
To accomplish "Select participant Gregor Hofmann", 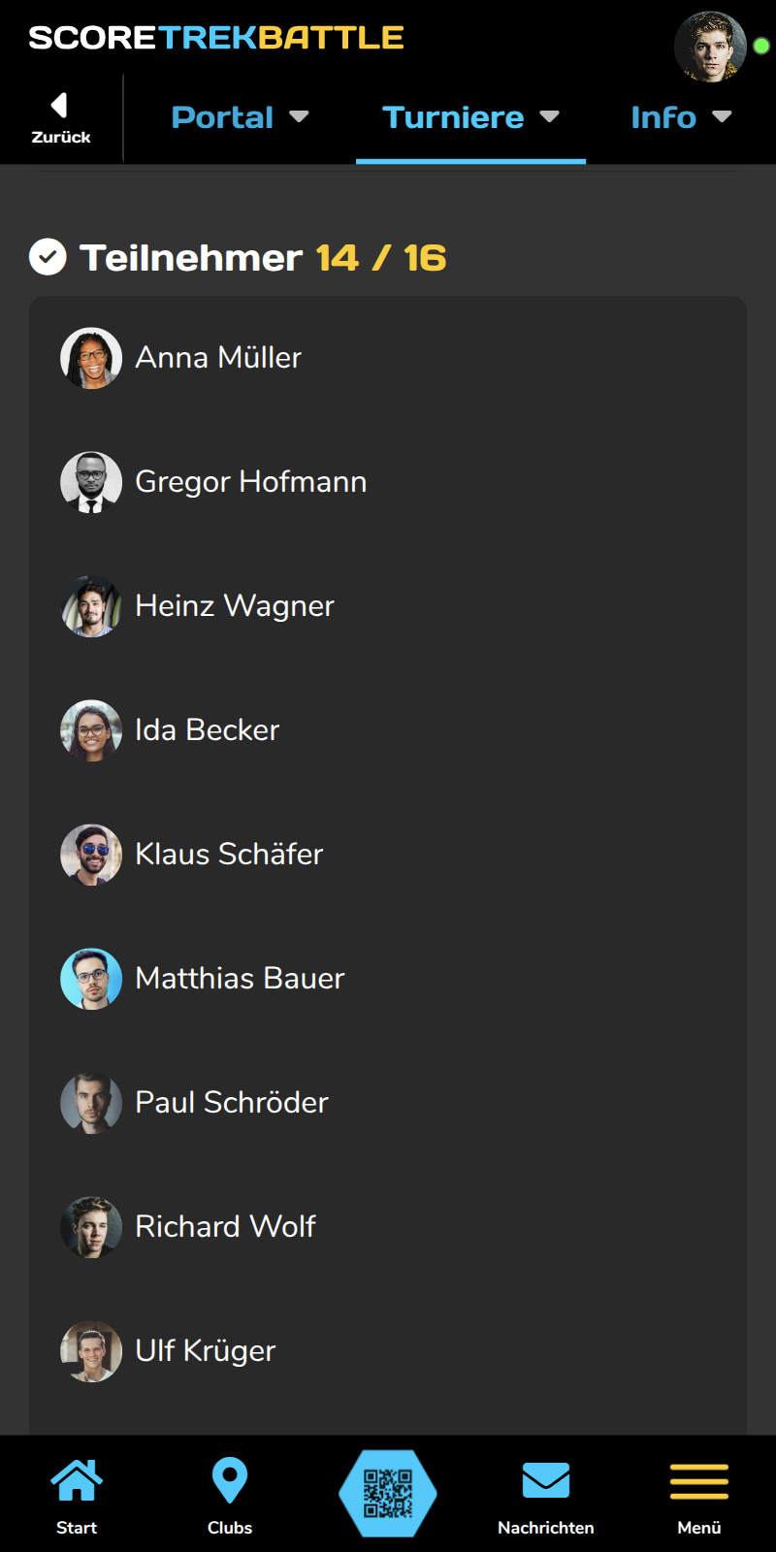I will (x=250, y=482).
